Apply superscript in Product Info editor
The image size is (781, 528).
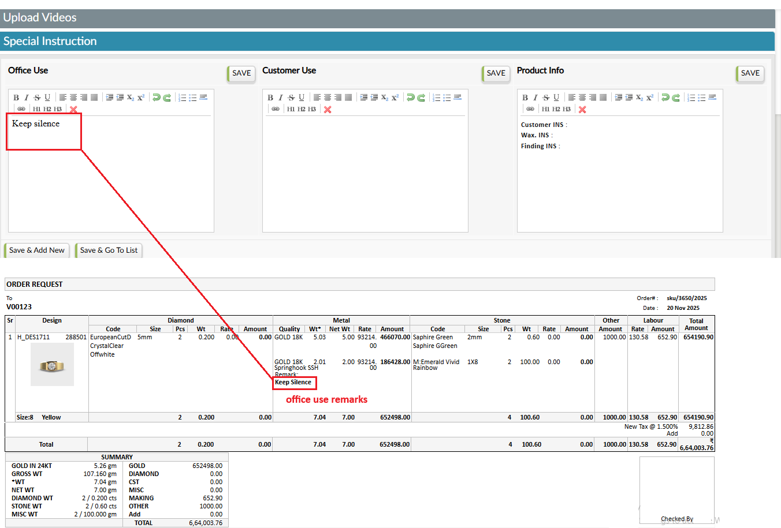tap(650, 98)
